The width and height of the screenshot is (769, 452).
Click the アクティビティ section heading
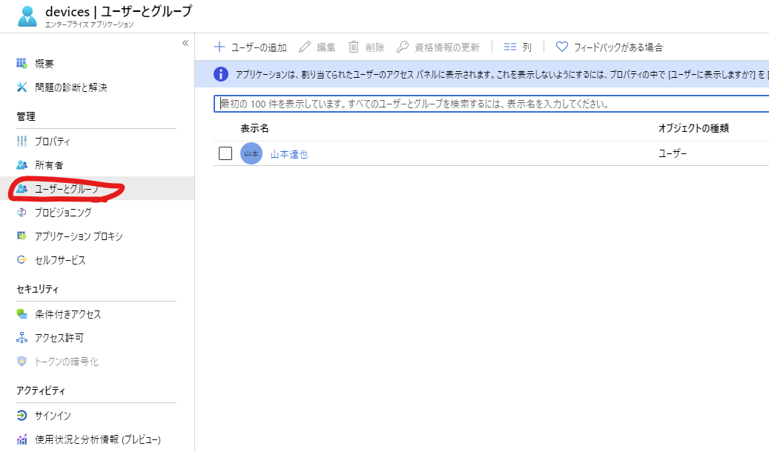pos(41,390)
